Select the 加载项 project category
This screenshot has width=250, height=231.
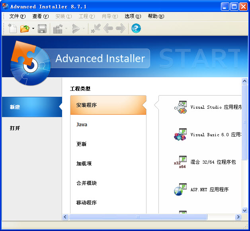point(84,164)
